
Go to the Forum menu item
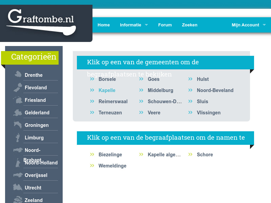165,25
